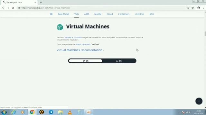
Task: Select the Get Kali | Kali Linux tab
Action: click(20, 3)
